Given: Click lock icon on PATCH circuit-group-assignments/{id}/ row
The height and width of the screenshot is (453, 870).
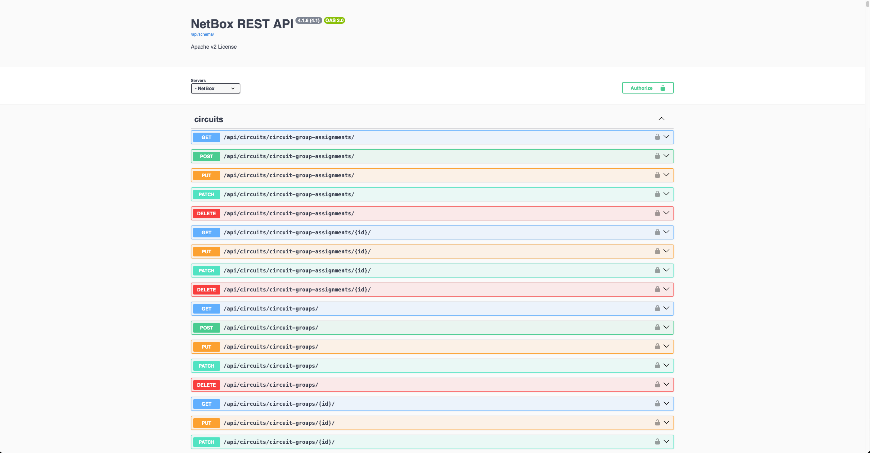Looking at the screenshot, I should (657, 270).
